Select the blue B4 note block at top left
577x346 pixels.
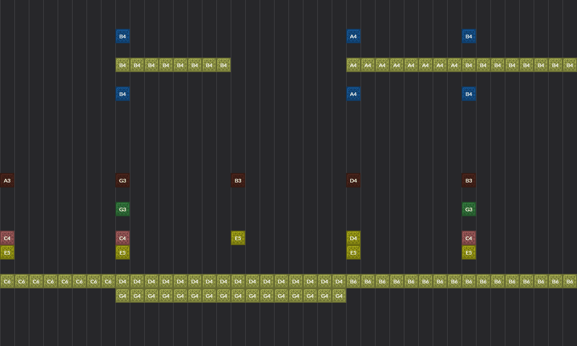[x=122, y=36]
